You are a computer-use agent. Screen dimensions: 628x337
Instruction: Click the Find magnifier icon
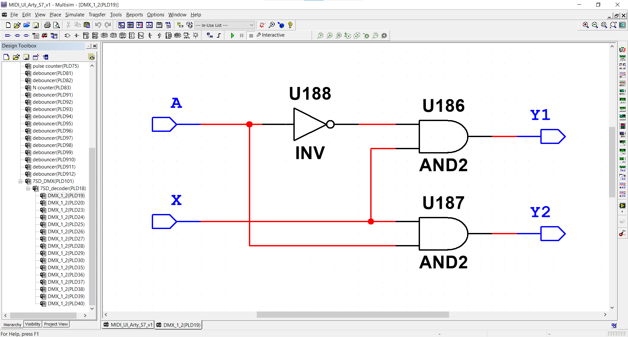[271, 25]
